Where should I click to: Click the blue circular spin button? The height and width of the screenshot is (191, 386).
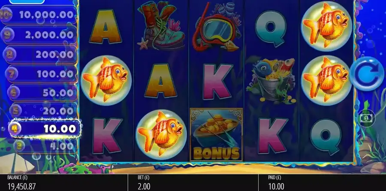click(x=367, y=74)
